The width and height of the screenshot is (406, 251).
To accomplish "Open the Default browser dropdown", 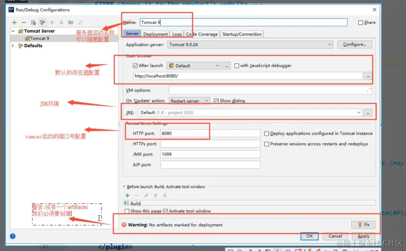I will pyautogui.click(x=194, y=66).
